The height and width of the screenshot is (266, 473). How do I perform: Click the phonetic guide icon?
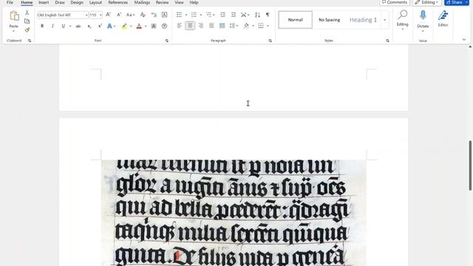tap(154, 15)
